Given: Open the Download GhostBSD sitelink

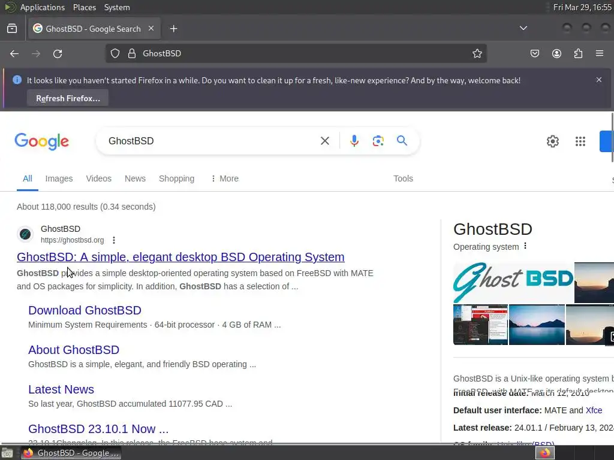Looking at the screenshot, I should pos(85,310).
